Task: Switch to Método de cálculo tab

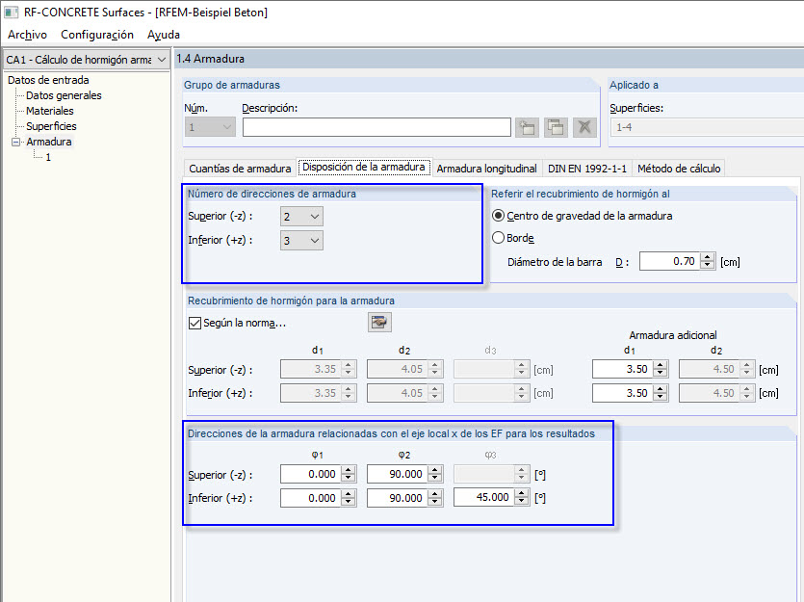Action: 679,169
